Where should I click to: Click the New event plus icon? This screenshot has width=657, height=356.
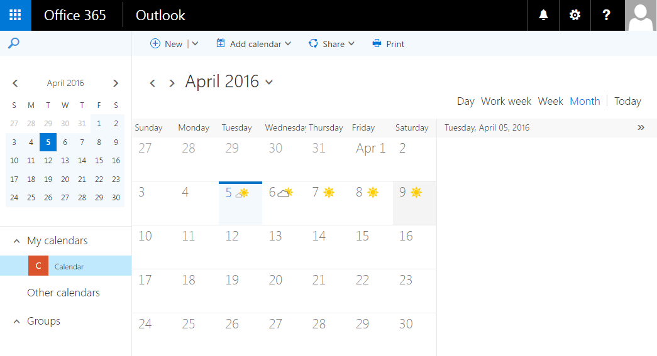pyautogui.click(x=155, y=43)
